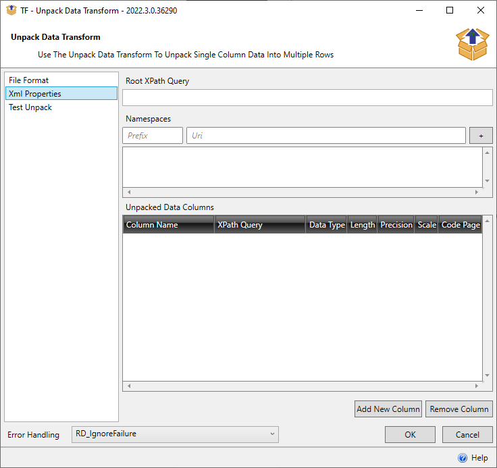The height and width of the screenshot is (468, 497).
Task: Close the Unpack Data Transform window
Action: click(x=481, y=10)
